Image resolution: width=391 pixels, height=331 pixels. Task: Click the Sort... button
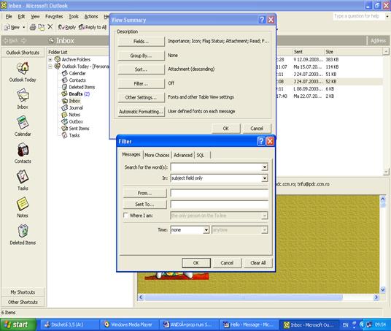(141, 69)
